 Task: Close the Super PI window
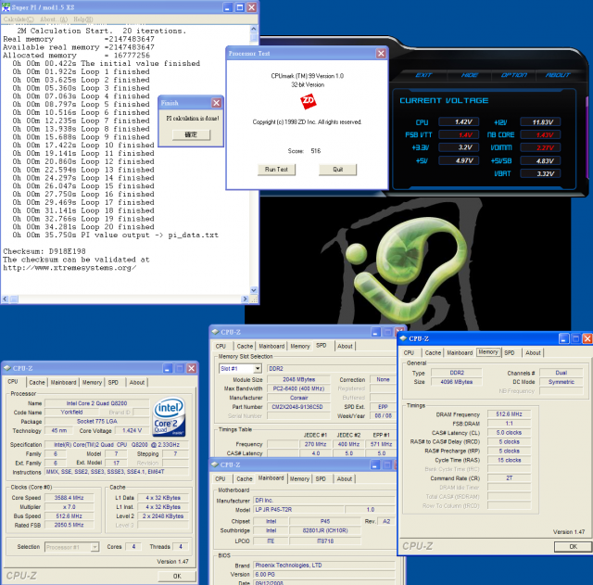point(251,7)
